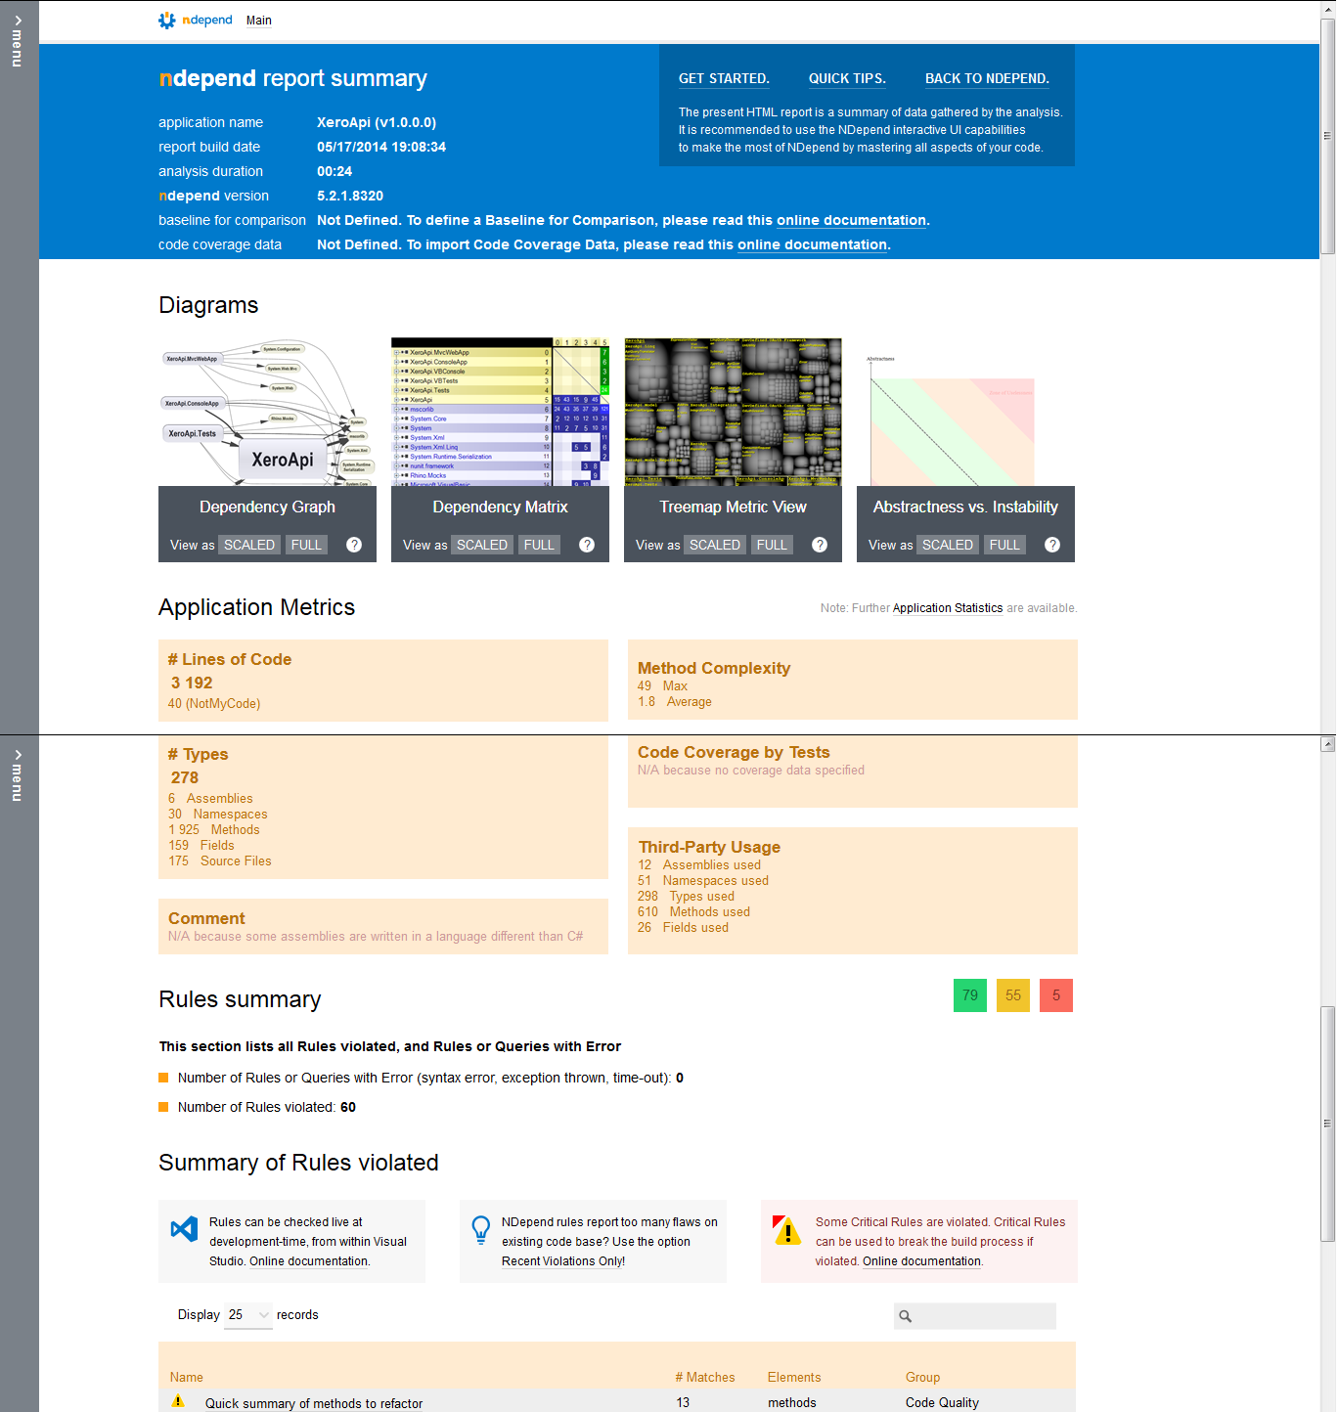The image size is (1338, 1412).
Task: Open the Application Statistics link
Action: click(948, 608)
